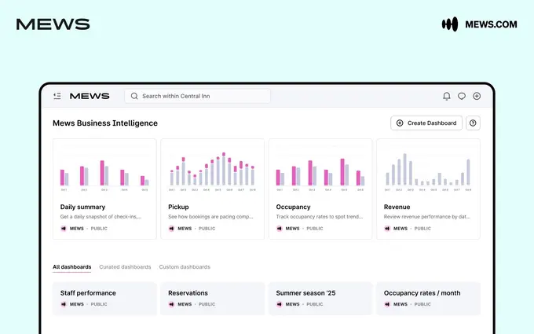Collapse the sidebar menu icon
The image size is (534, 334).
(x=57, y=96)
